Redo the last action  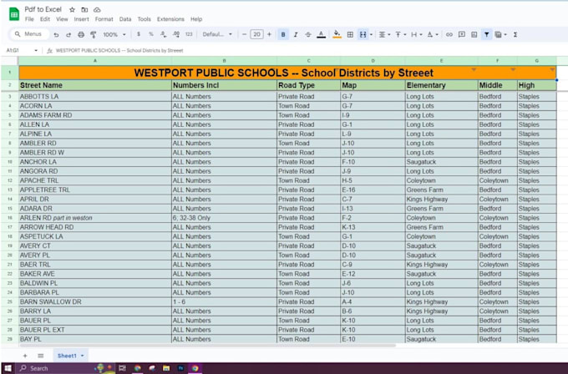click(68, 35)
